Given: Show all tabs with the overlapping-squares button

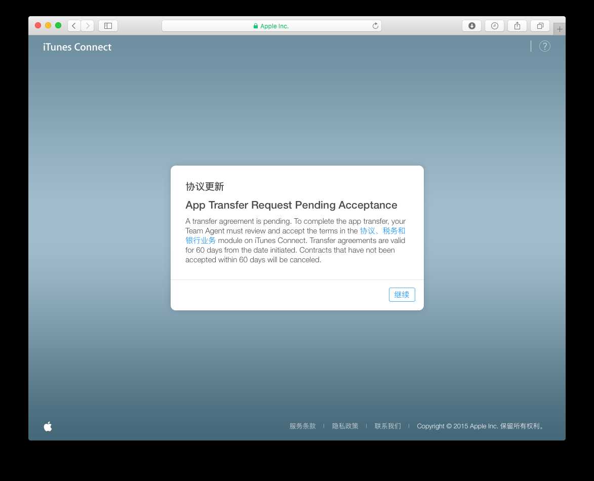Looking at the screenshot, I should coord(540,26).
